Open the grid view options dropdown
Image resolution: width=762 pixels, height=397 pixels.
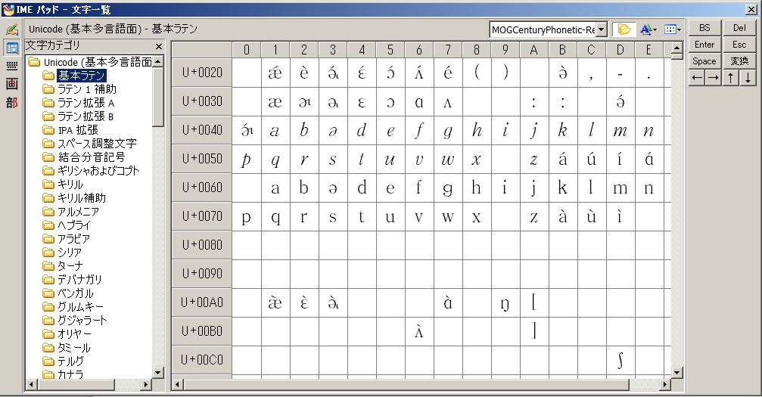[x=672, y=29]
